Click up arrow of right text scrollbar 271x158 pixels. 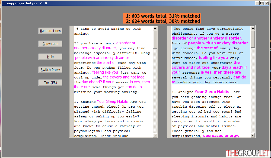click(253, 28)
